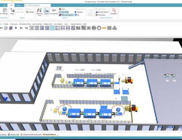Toggle the External Graphics option
182x140 pixels.
66,15
